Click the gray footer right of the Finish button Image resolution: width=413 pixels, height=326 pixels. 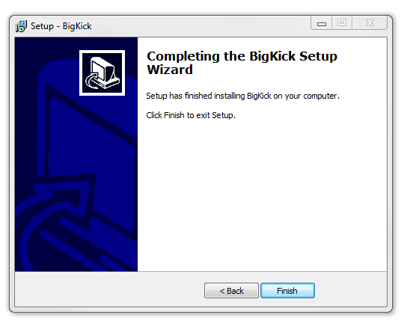[x=351, y=289]
